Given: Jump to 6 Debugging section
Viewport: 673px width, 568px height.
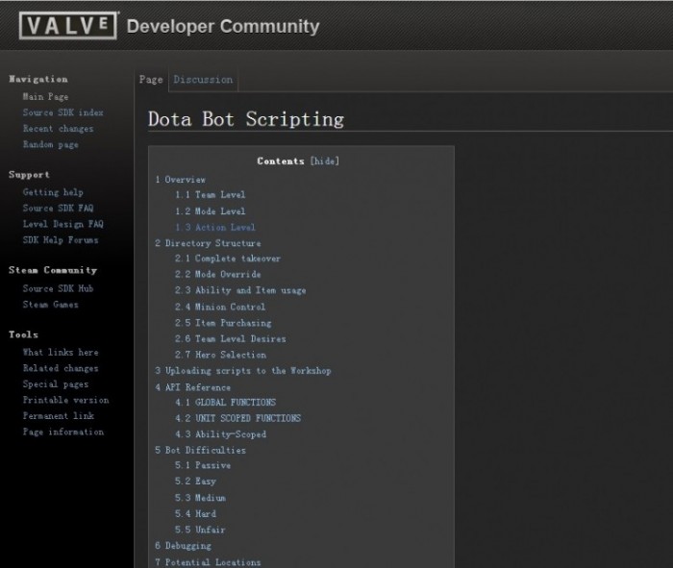Looking at the screenshot, I should pos(183,546).
